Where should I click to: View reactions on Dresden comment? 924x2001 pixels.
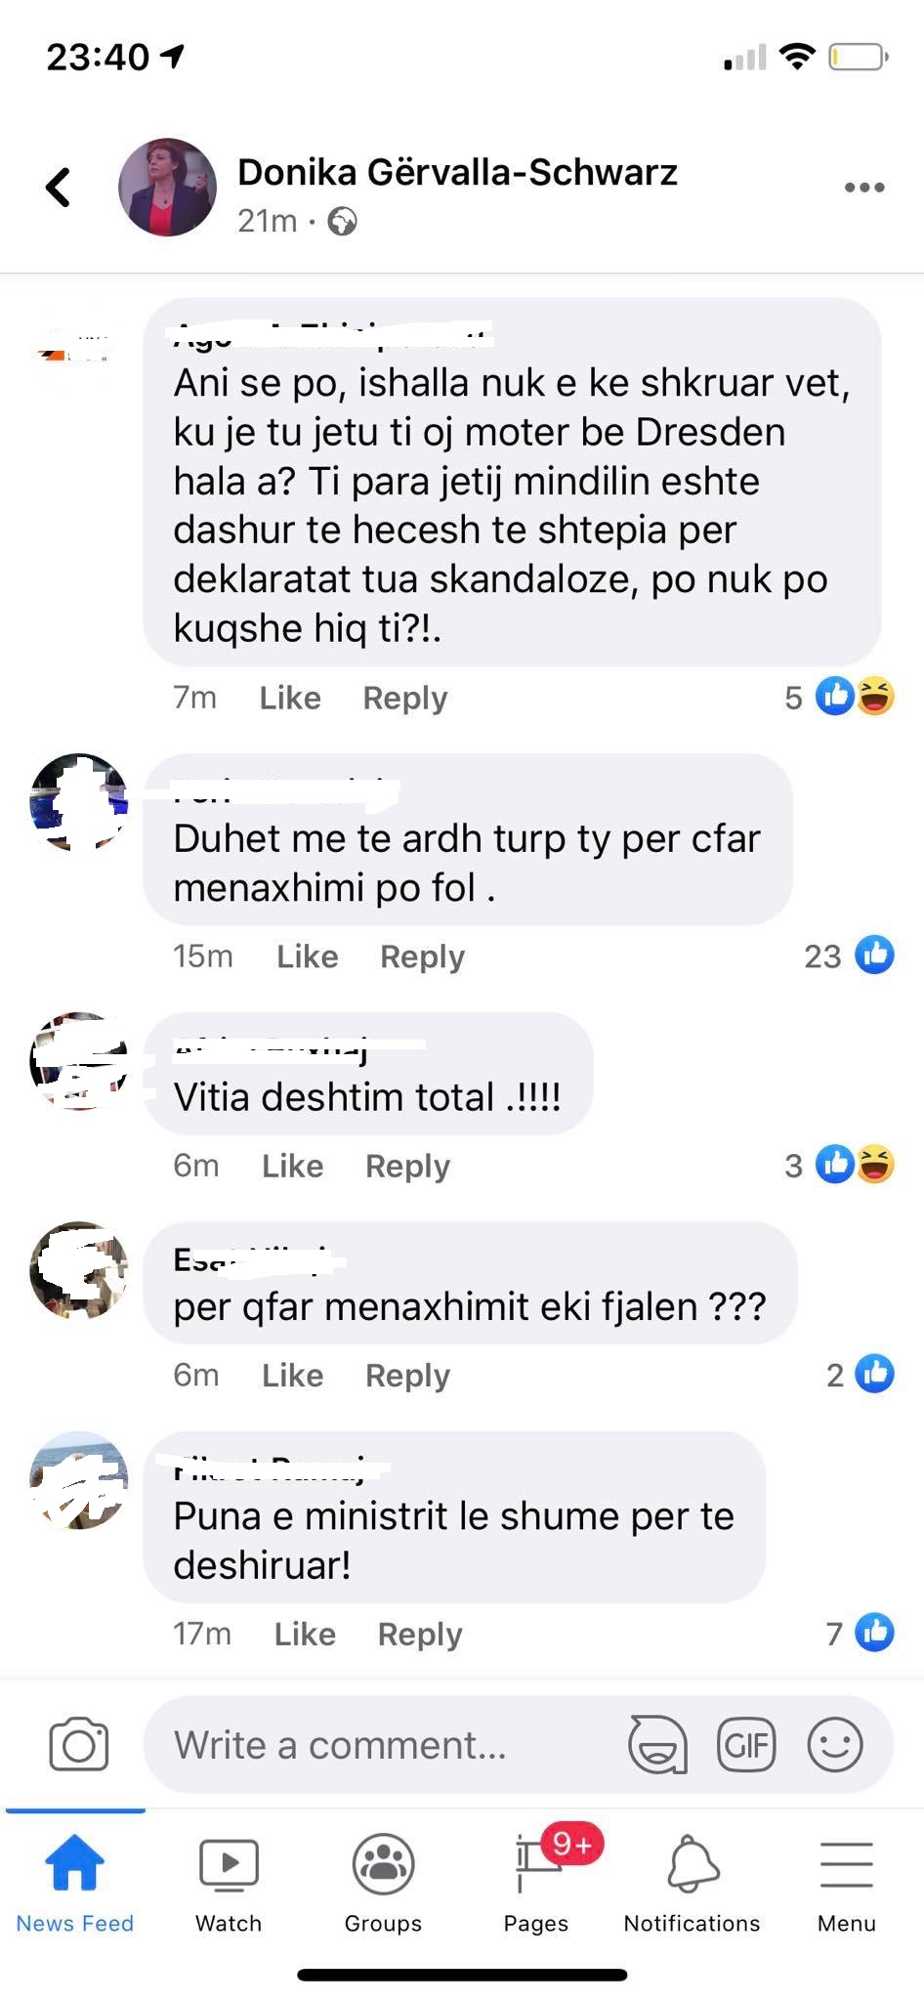[x=841, y=697]
